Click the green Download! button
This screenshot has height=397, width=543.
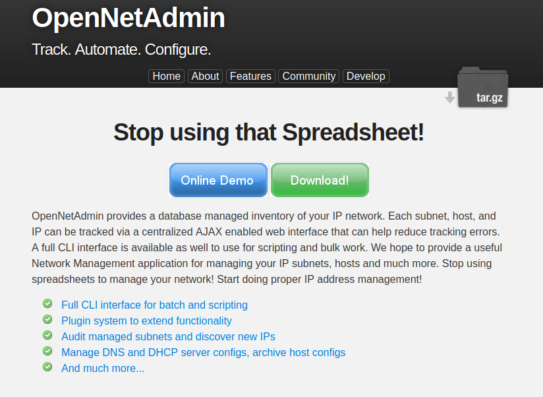coord(320,180)
